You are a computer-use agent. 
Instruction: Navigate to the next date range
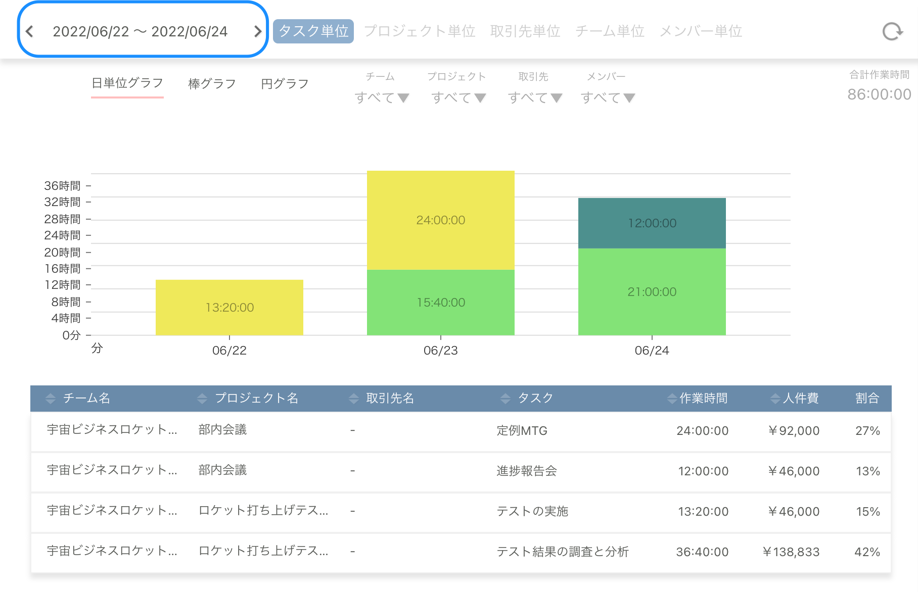pyautogui.click(x=258, y=31)
